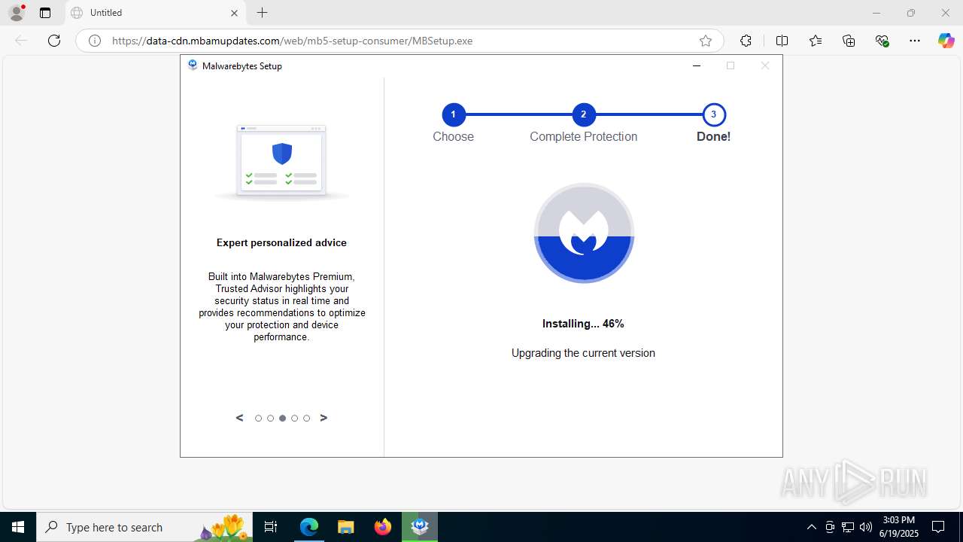Open Copilot sidebar icon
The height and width of the screenshot is (542, 963).
point(946,41)
